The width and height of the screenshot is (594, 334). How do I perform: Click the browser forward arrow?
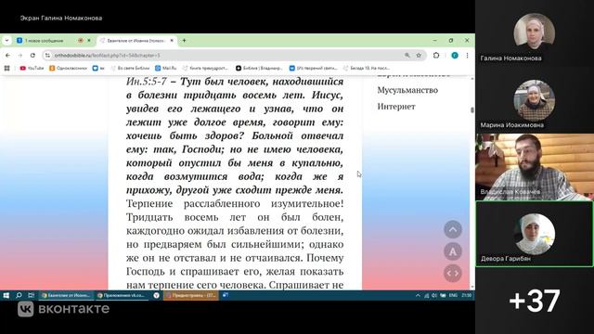click(20, 56)
